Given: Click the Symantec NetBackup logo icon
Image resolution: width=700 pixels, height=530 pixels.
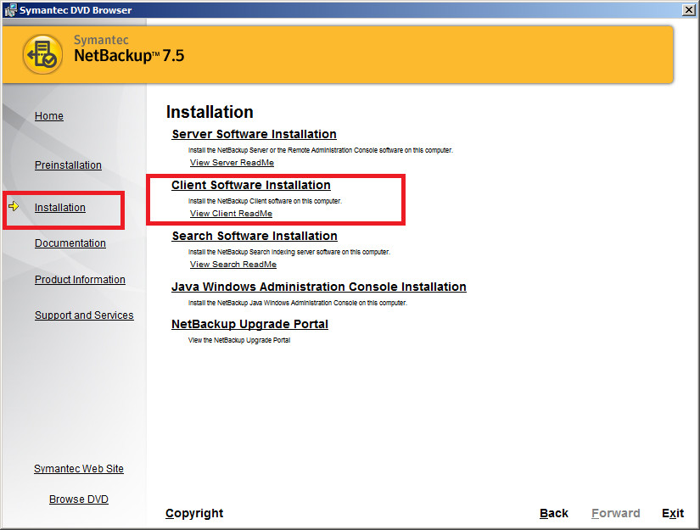Looking at the screenshot, I should (x=42, y=51).
